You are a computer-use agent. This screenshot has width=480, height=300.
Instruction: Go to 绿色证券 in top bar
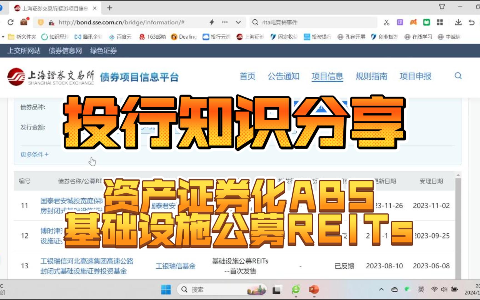(x=103, y=51)
